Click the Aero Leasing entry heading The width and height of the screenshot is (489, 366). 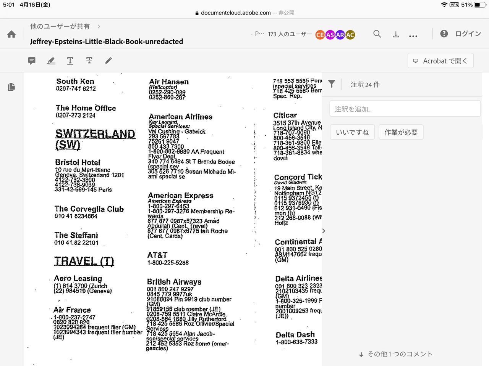tap(78, 278)
